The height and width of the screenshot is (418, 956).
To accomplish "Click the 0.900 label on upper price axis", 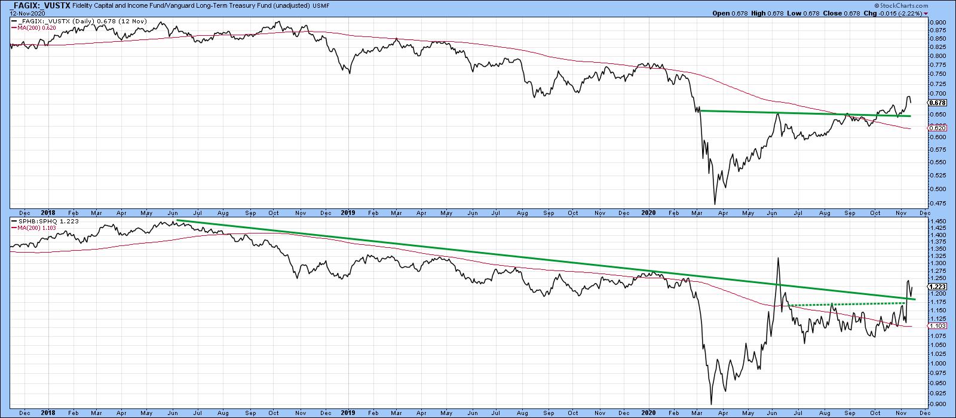I will [937, 22].
